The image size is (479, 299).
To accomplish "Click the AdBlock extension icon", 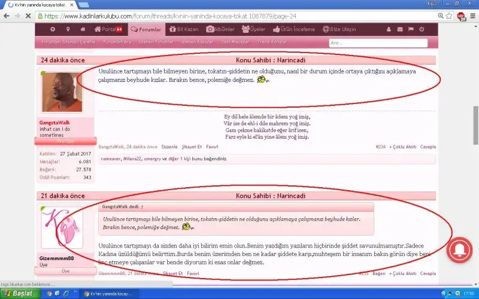I will [x=460, y=16].
